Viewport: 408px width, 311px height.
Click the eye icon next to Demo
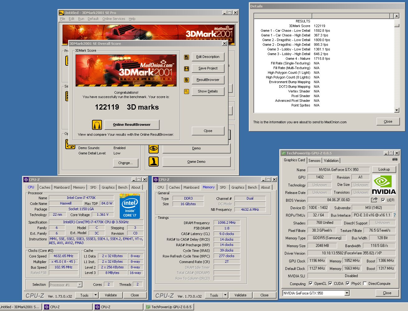point(154,148)
